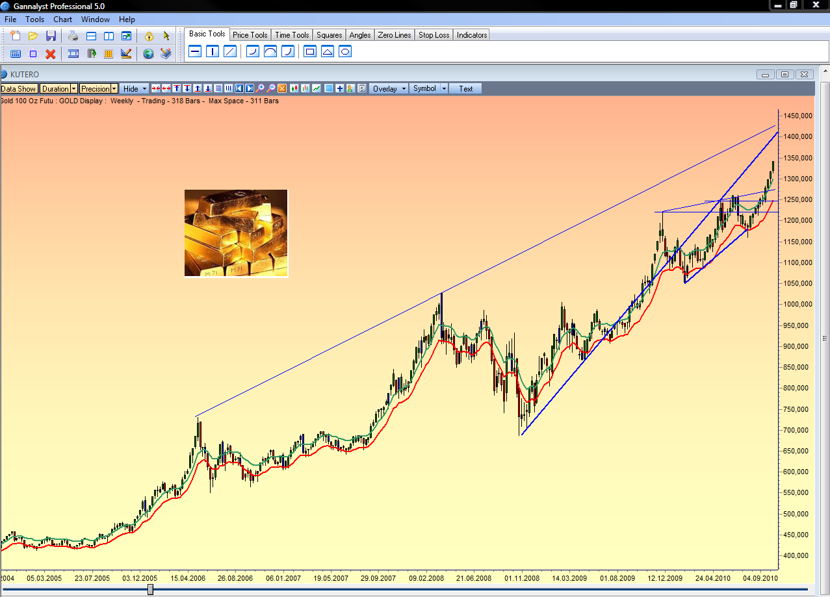Click the printer icon in toolbar
This screenshot has width=830, height=597.
(73, 36)
